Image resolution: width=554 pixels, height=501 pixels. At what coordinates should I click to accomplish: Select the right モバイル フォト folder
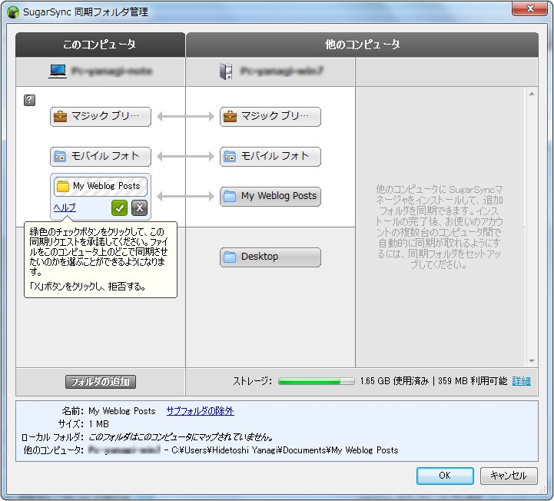point(270,156)
